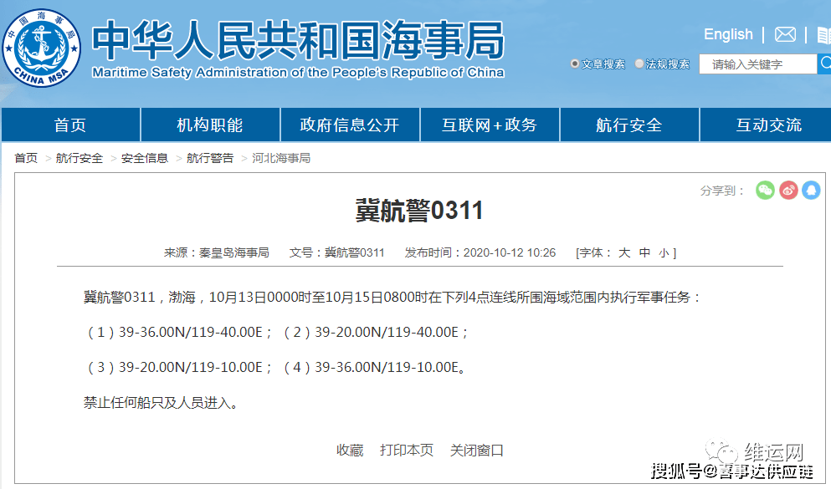
Task: Open the 机构职能 navigation tab
Action: 210,125
